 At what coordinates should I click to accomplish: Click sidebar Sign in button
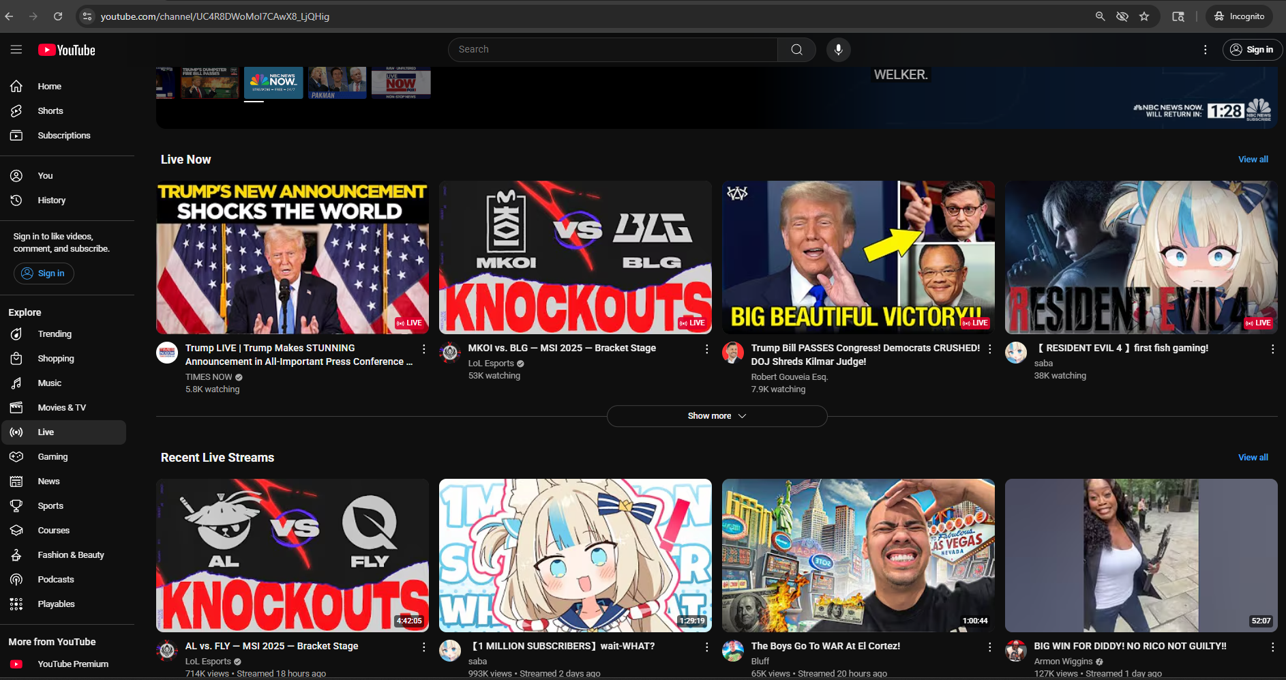click(x=44, y=274)
